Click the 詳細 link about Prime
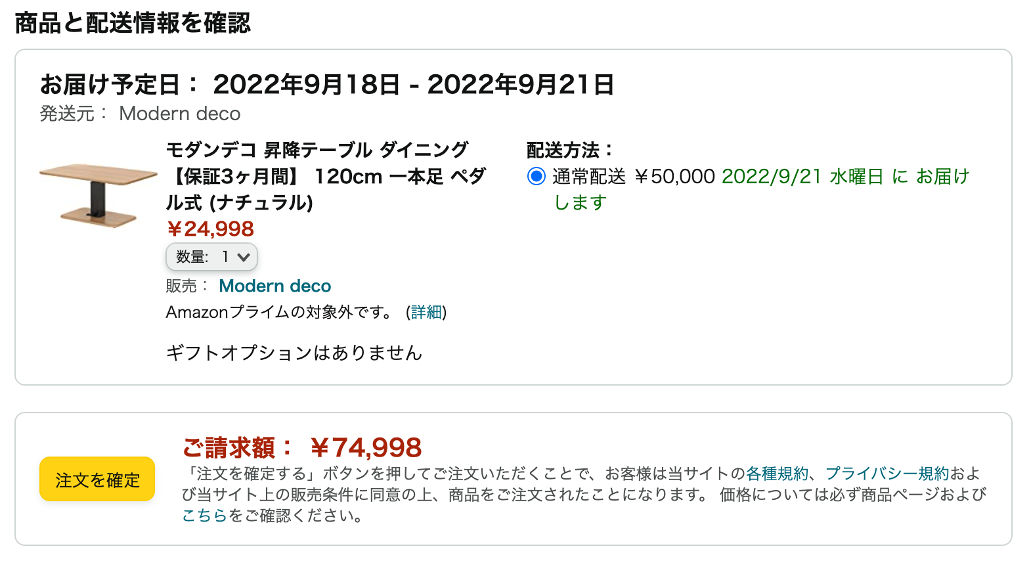 pyautogui.click(x=426, y=312)
